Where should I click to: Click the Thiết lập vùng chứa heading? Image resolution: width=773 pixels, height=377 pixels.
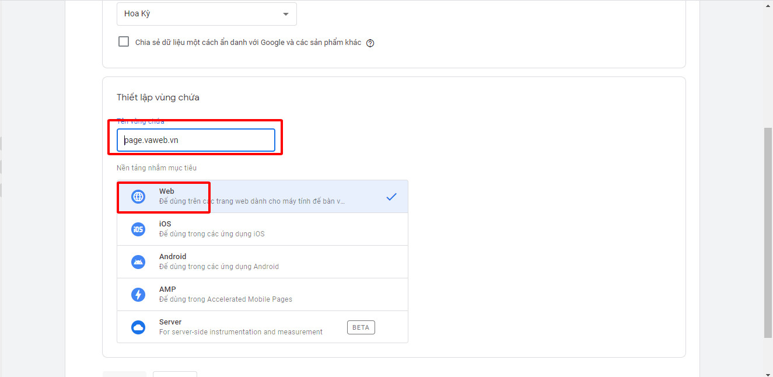click(158, 97)
